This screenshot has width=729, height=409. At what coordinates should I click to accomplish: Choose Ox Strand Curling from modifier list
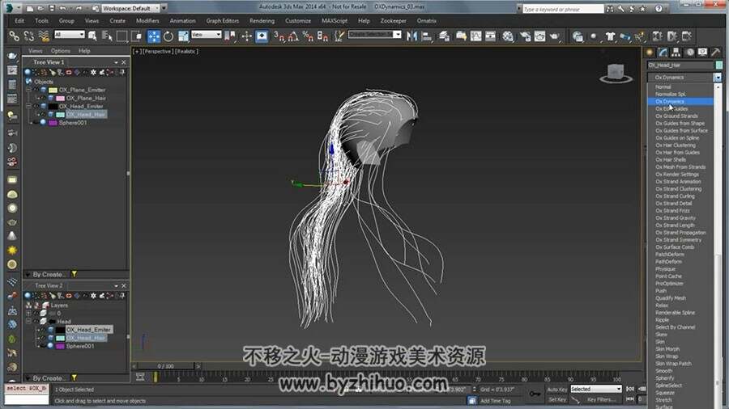point(675,196)
